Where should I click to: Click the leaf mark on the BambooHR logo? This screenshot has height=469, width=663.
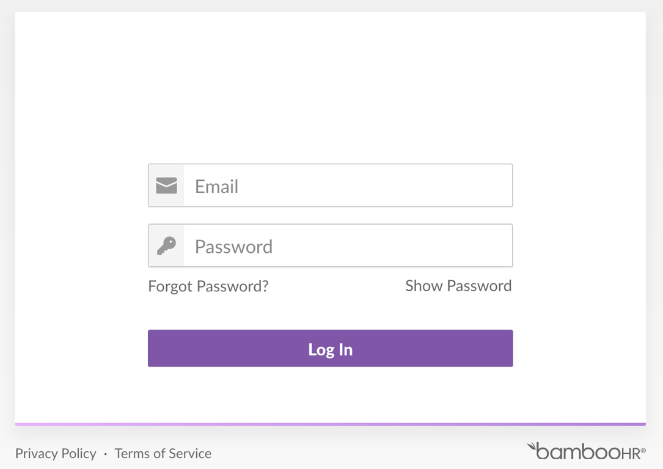(532, 448)
